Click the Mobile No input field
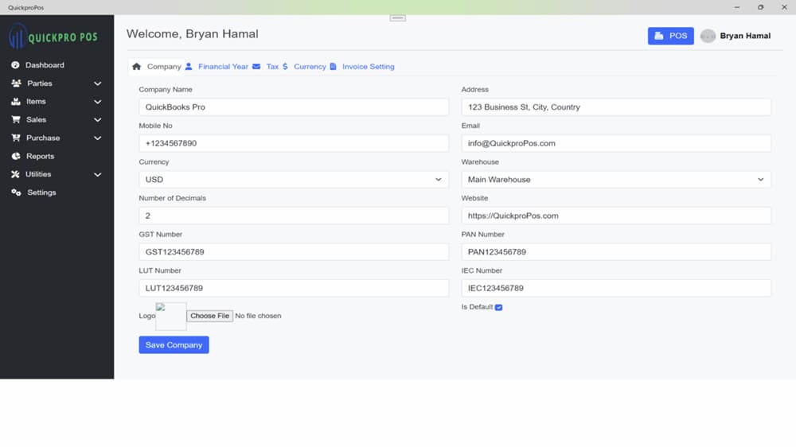This screenshot has height=447, width=796. click(x=294, y=143)
